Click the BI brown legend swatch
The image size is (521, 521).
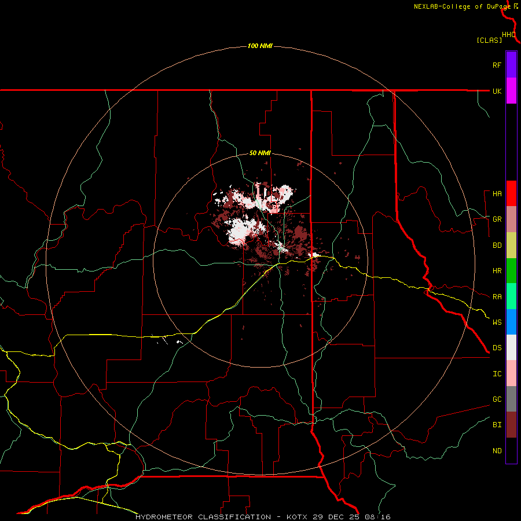(511, 425)
